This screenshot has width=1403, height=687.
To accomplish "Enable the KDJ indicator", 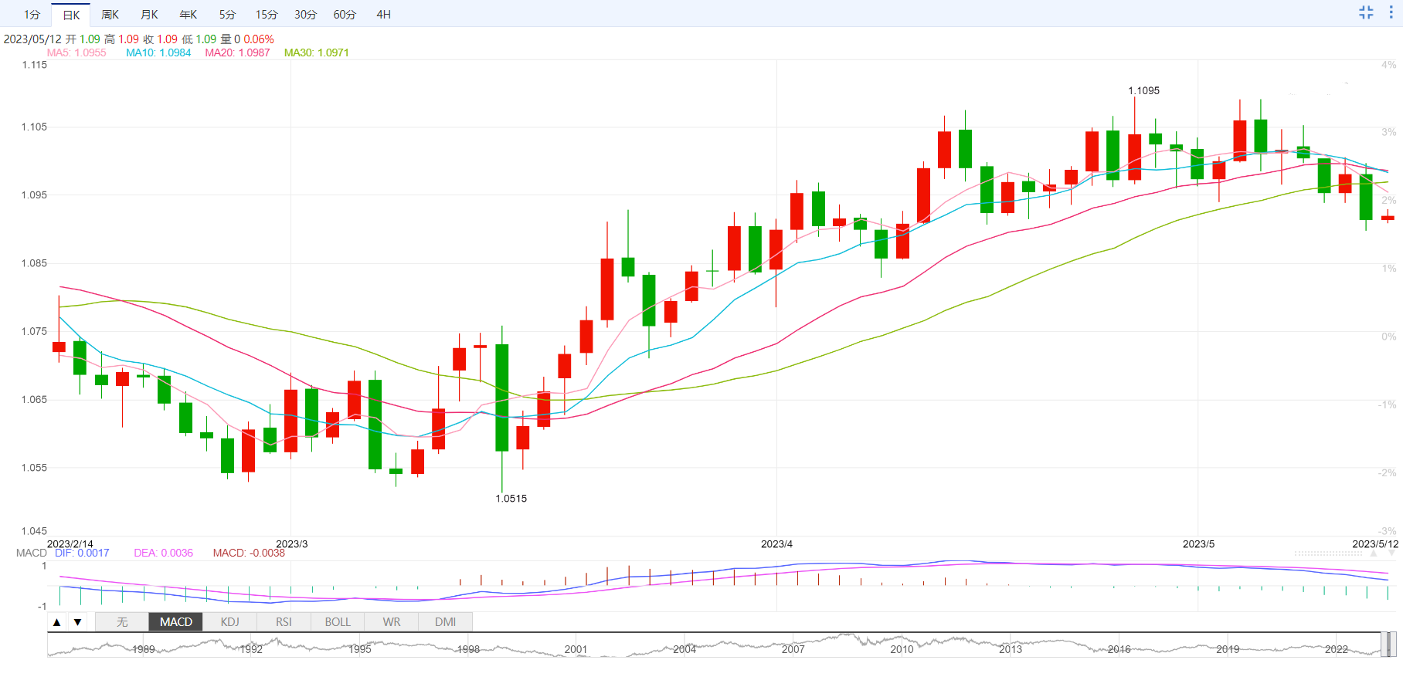I will pyautogui.click(x=229, y=622).
